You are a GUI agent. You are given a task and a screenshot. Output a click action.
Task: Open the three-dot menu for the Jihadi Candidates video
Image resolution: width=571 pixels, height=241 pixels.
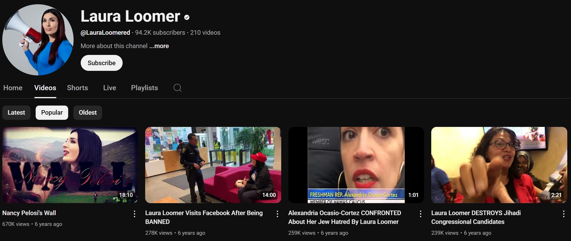[x=564, y=214]
